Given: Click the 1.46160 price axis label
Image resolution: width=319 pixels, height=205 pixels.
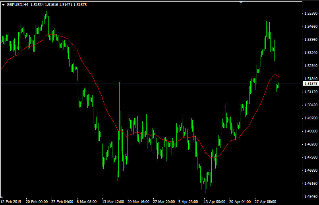Looking at the screenshot, I should pyautogui.click(x=311, y=184).
